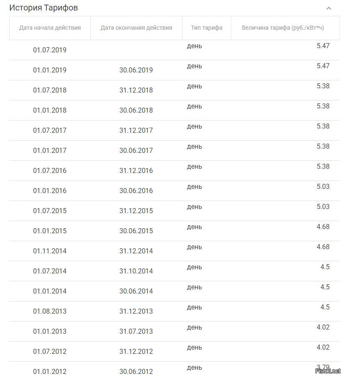Click the 31.10.2014 end date cell
Image resolution: width=343 pixels, height=376 pixels.
[136, 271]
